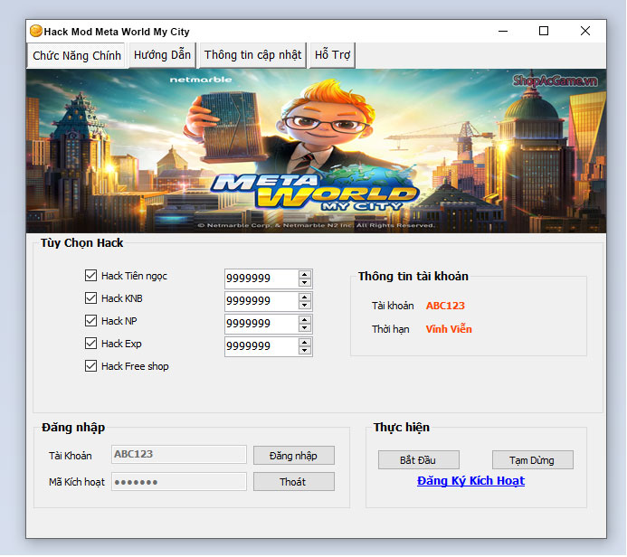The width and height of the screenshot is (627, 557).
Task: Click the down arrow of Hack NP spinner
Action: [305, 328]
